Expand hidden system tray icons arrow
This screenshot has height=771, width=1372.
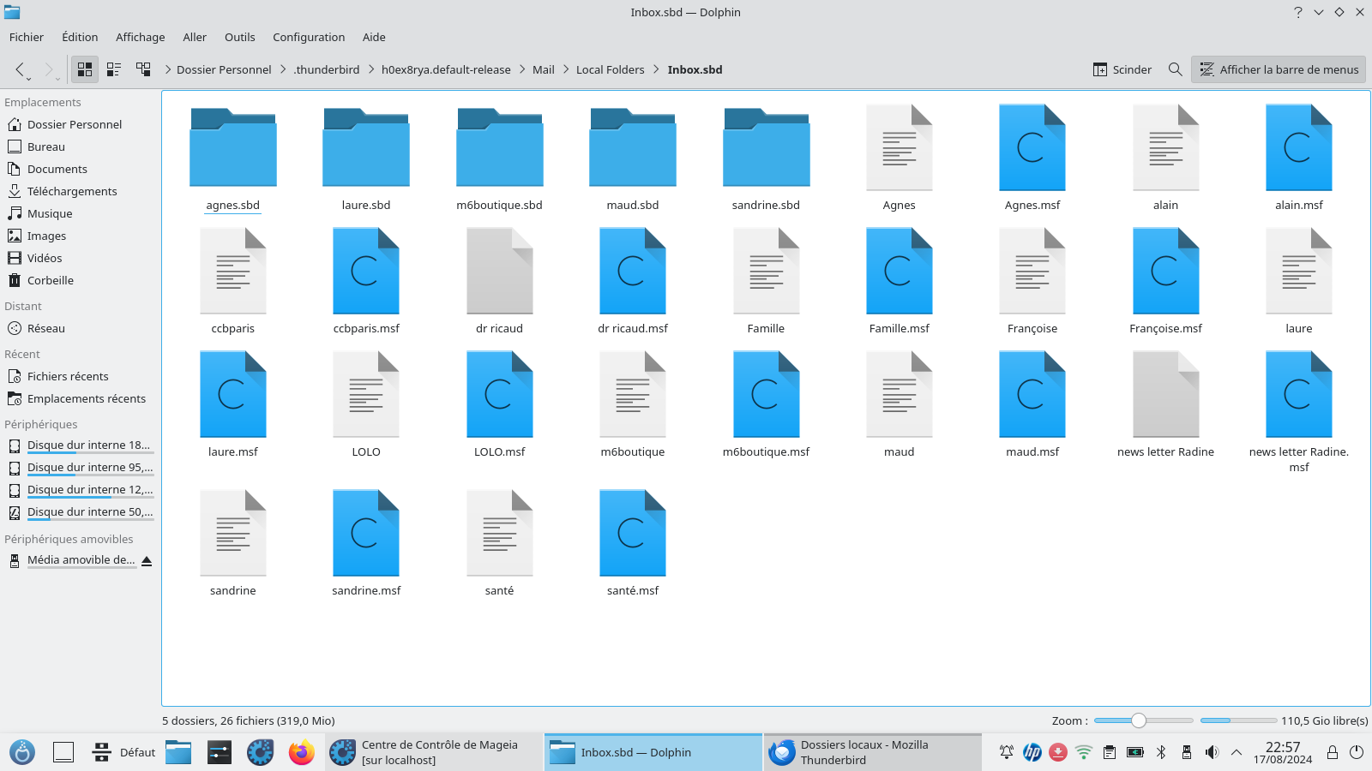tap(1237, 752)
